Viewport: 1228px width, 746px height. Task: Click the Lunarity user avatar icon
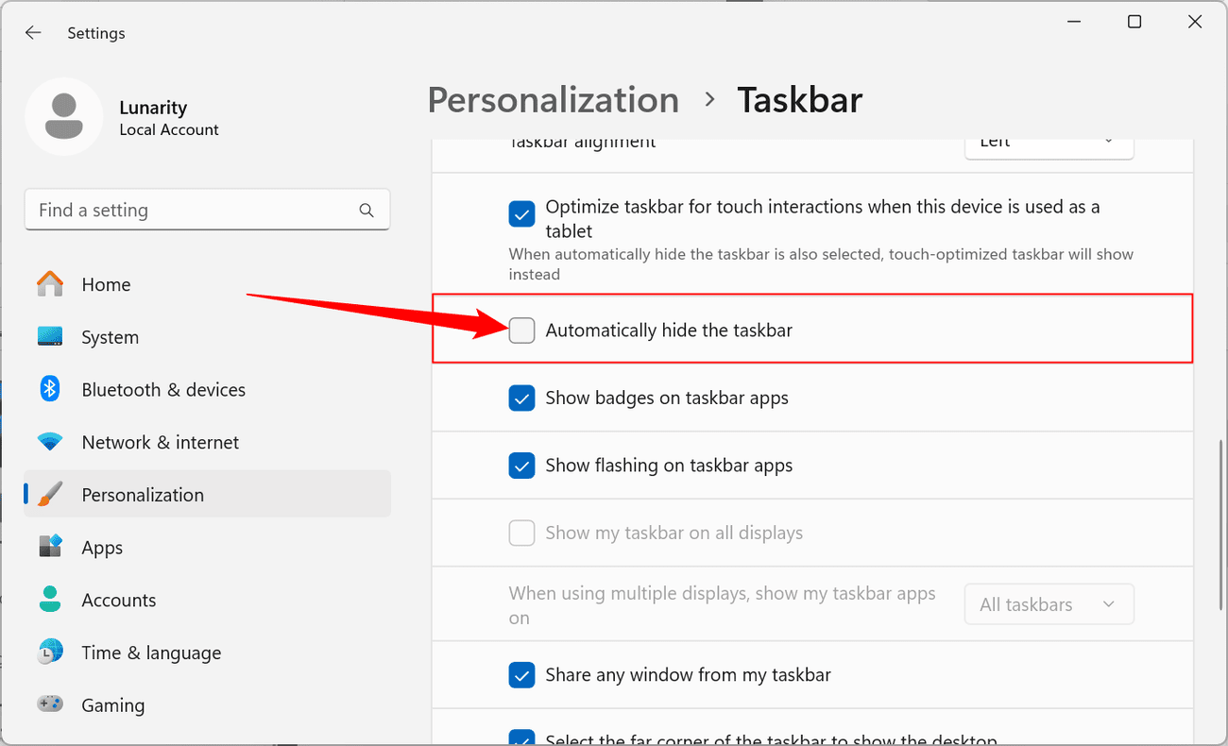(x=64, y=117)
